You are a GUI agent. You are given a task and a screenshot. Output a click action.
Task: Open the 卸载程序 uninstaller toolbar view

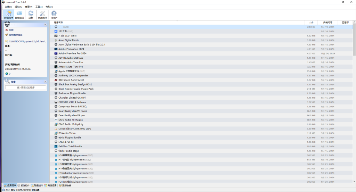pos(9,15)
